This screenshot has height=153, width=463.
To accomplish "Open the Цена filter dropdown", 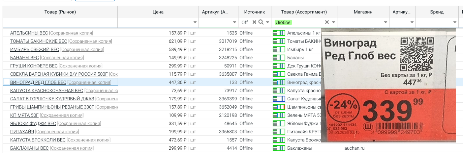I will pos(195,22).
